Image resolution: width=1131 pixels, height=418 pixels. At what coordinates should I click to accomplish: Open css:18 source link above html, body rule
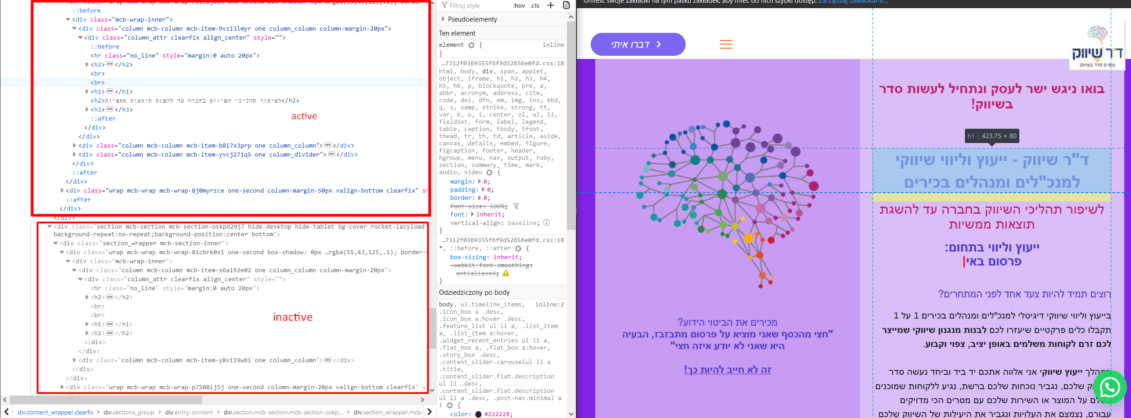point(502,63)
